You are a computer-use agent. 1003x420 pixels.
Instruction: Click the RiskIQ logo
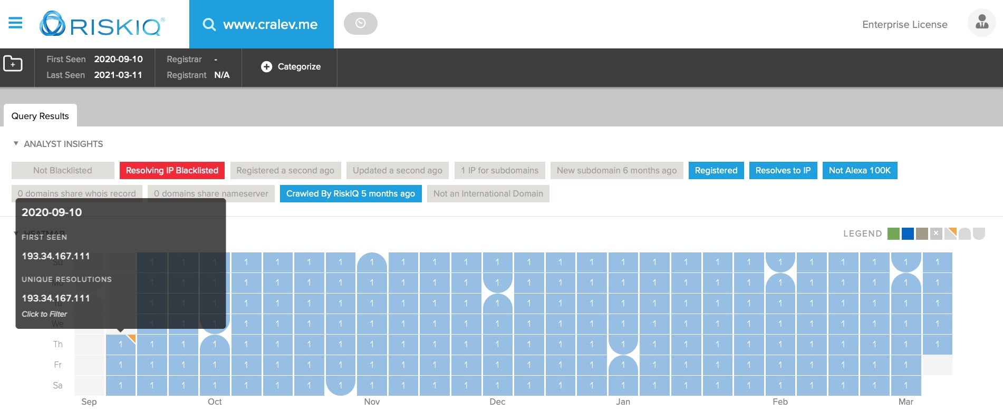coord(102,24)
